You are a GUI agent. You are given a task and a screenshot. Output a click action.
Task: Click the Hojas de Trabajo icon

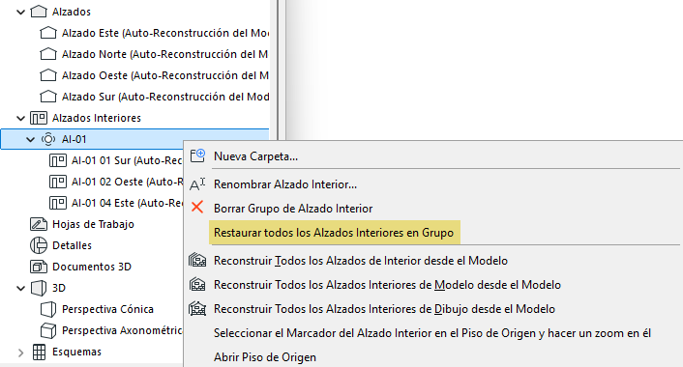(39, 224)
